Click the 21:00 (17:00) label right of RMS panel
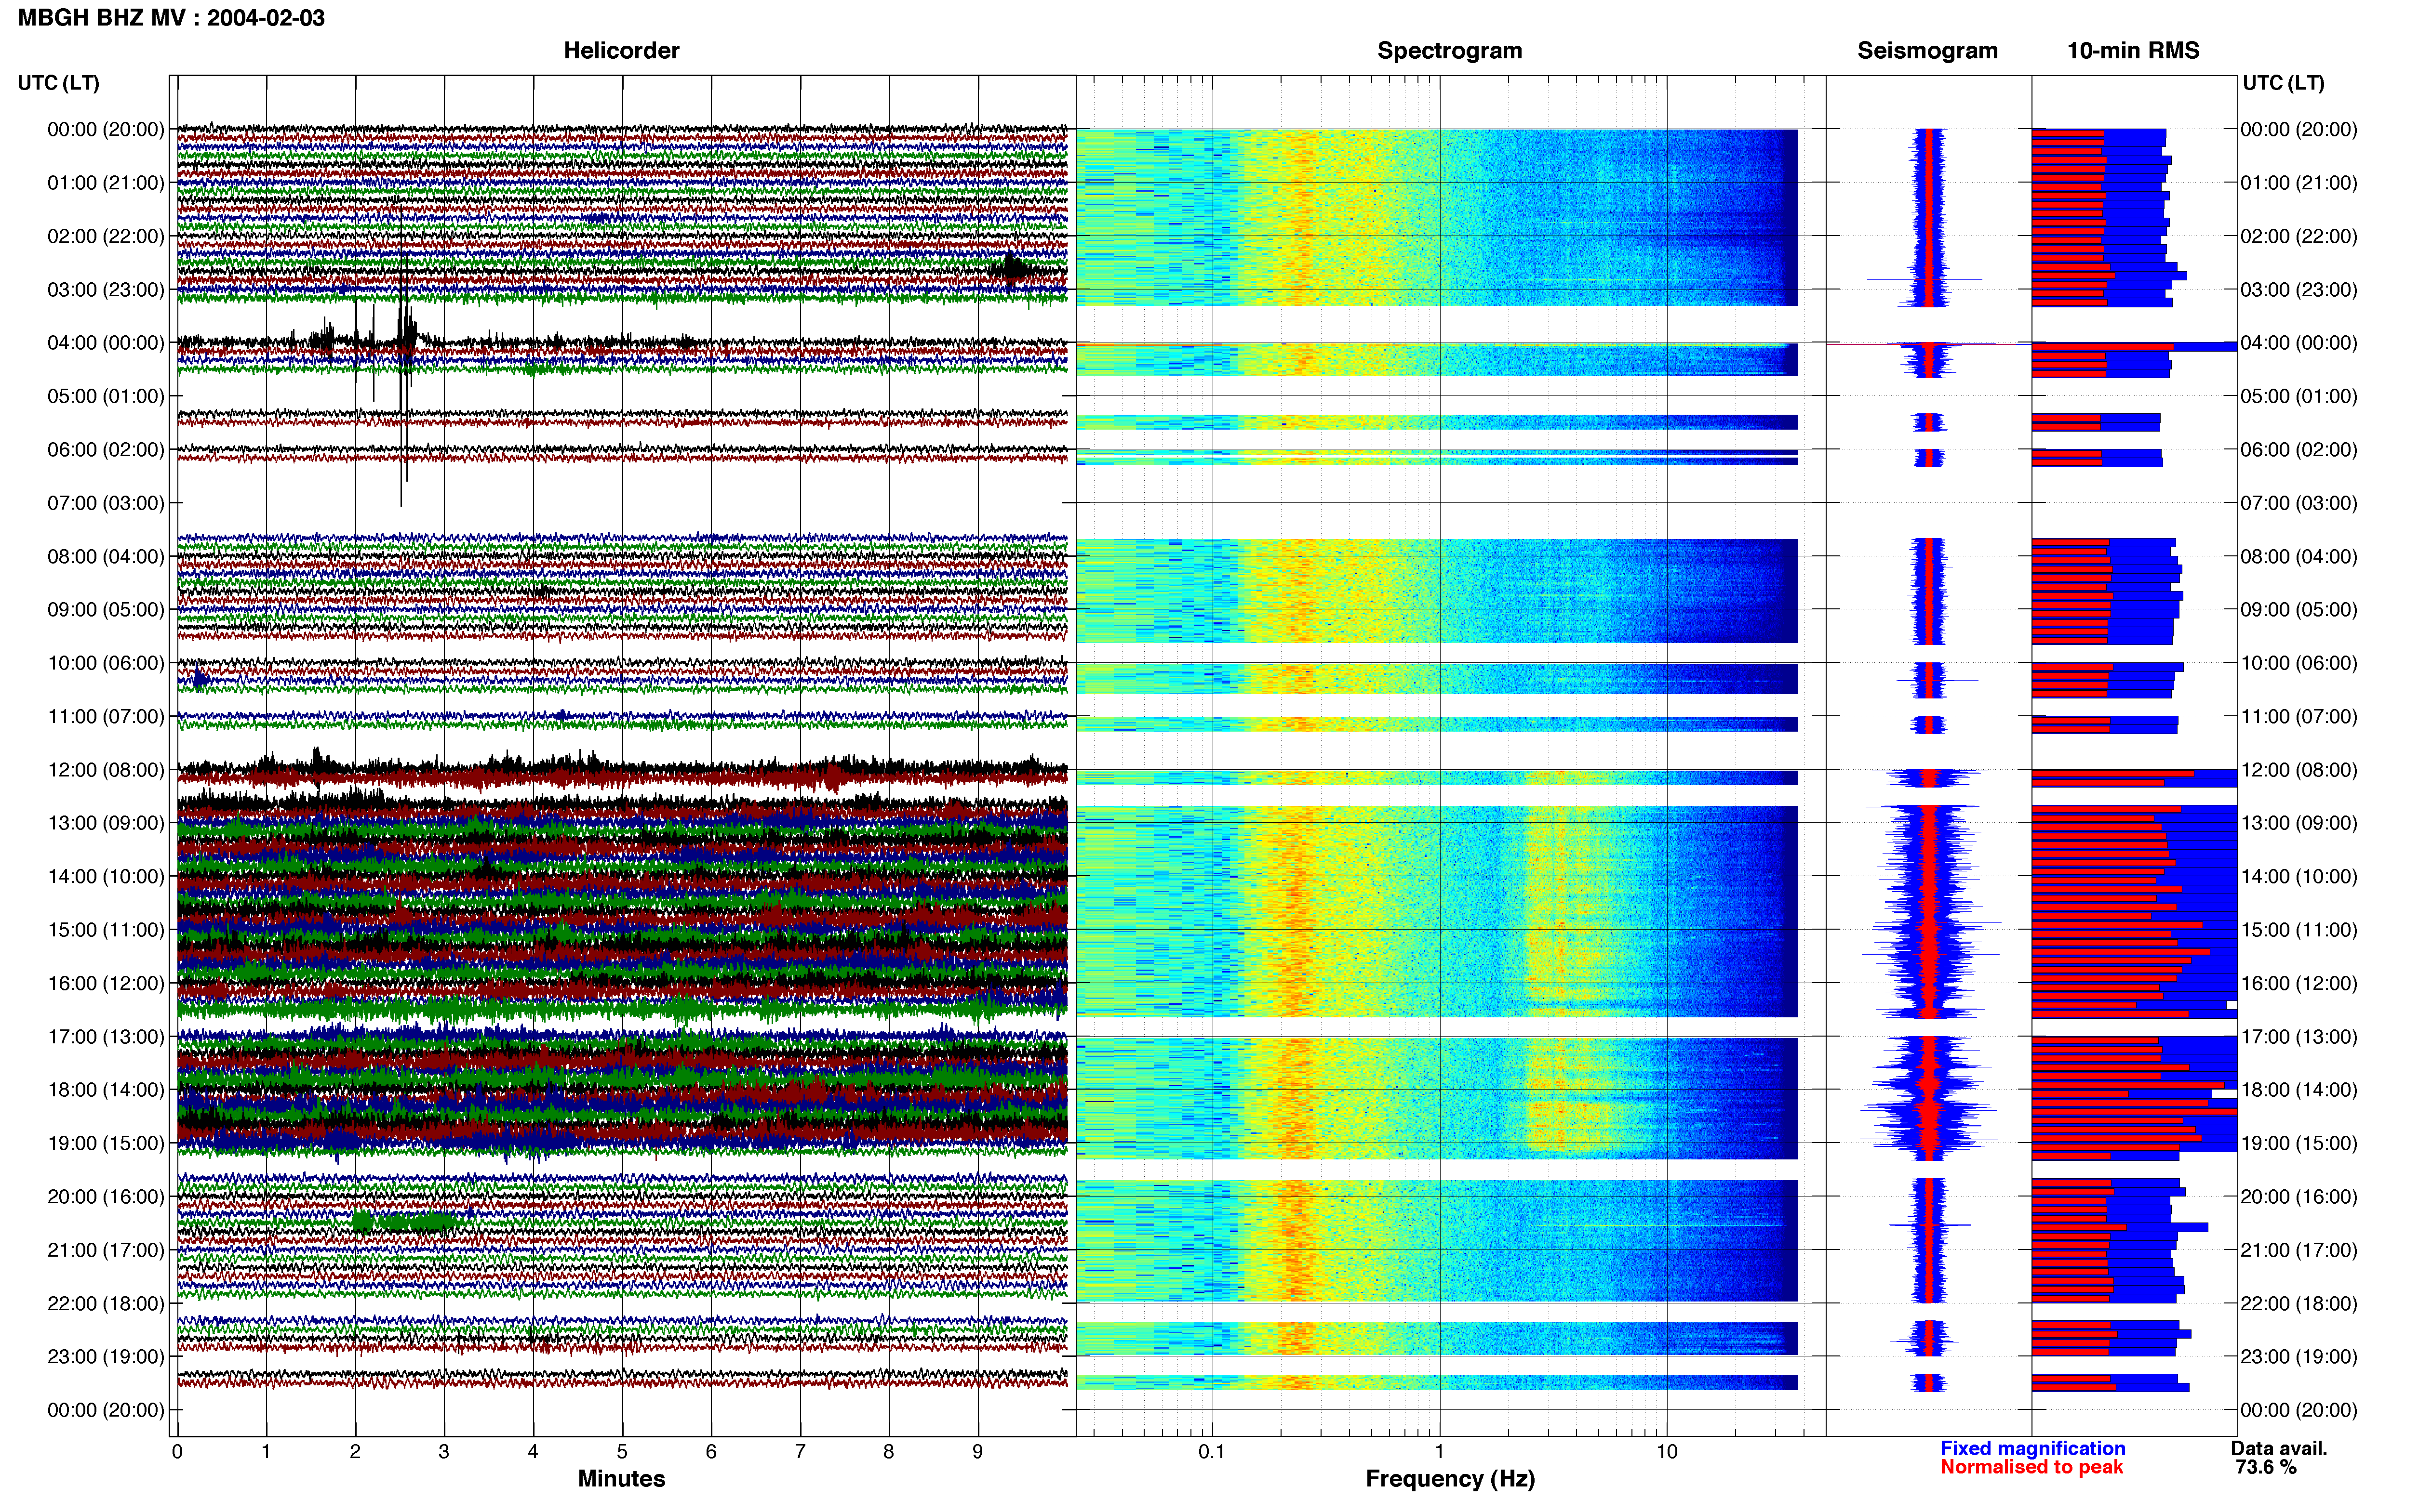Screen dimensions: 2419x1512 tap(2299, 1250)
